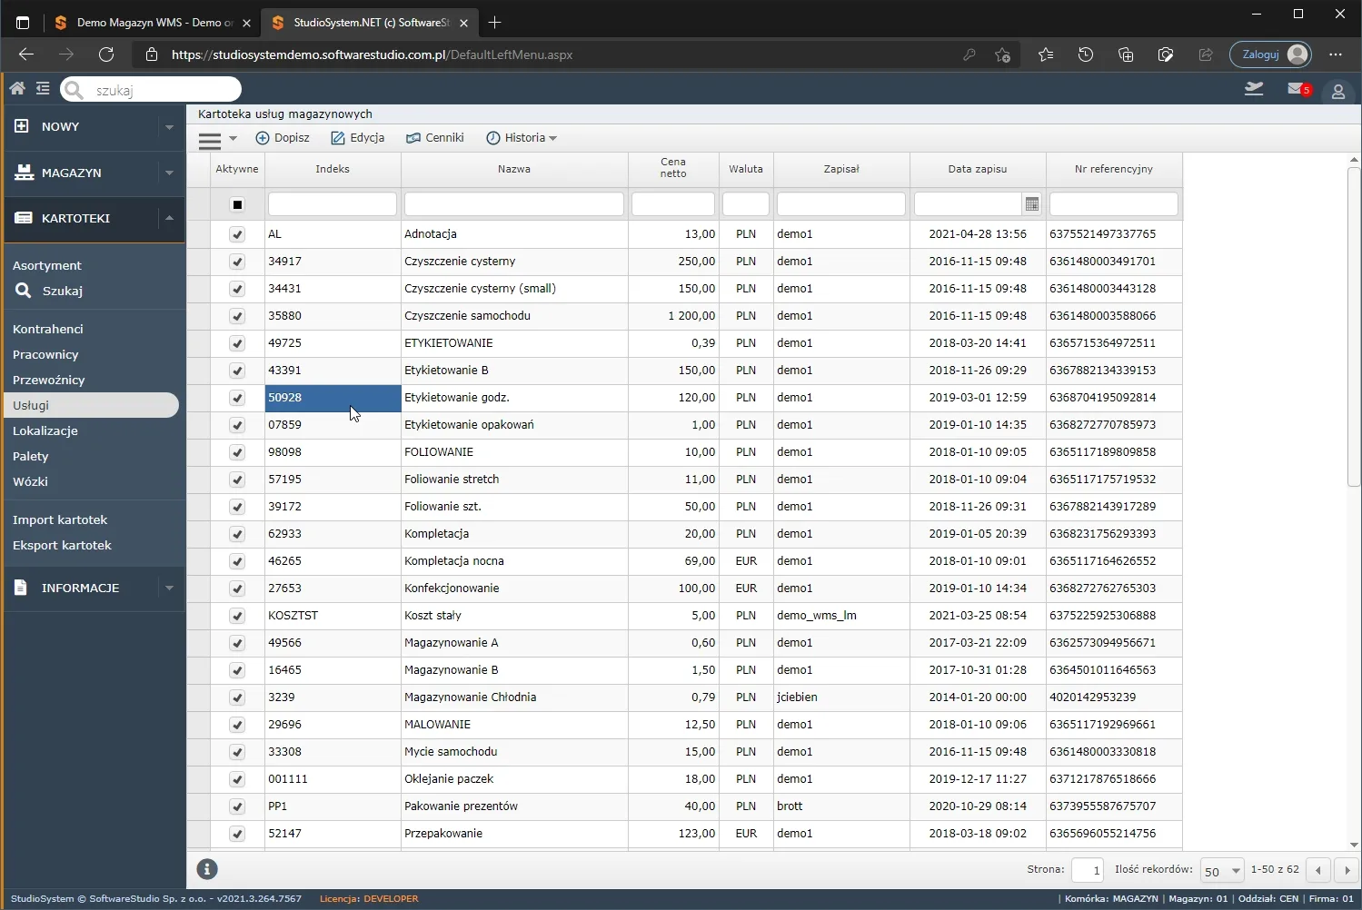Open Kontrahenci in the sidebar
This screenshot has width=1362, height=910.
click(47, 329)
